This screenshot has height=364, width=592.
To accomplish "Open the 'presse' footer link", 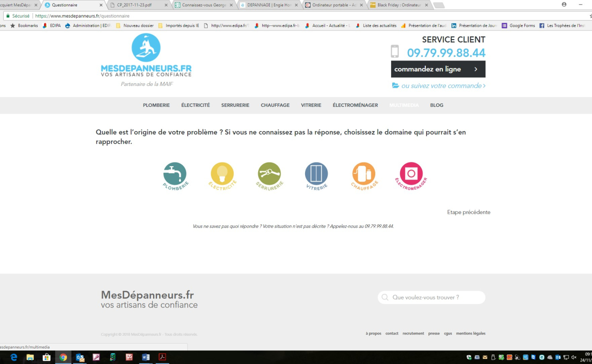I will pos(434,334).
